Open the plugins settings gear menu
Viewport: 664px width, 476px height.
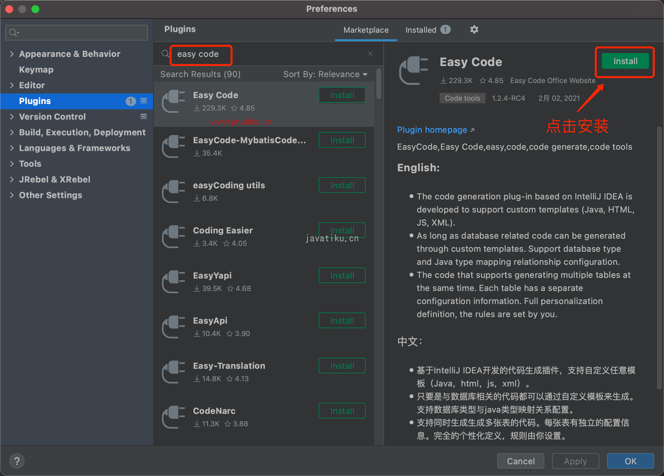point(474,30)
